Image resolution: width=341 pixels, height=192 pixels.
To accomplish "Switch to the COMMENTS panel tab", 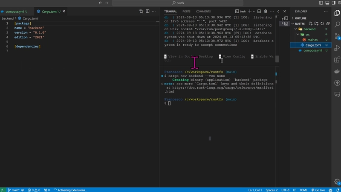I will 203,12.
